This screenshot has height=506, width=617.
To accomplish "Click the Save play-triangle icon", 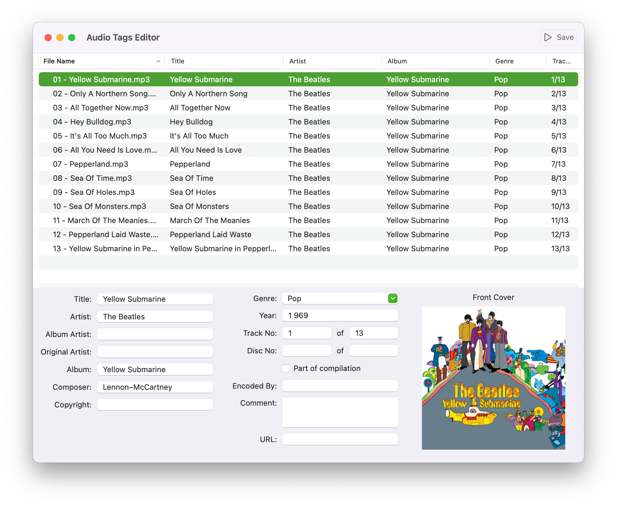I will click(548, 37).
